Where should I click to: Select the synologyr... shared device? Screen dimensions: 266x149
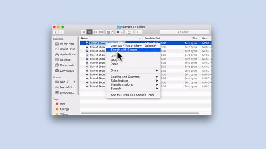click(x=65, y=93)
